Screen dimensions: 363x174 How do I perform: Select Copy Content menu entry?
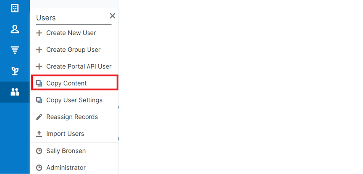(67, 83)
